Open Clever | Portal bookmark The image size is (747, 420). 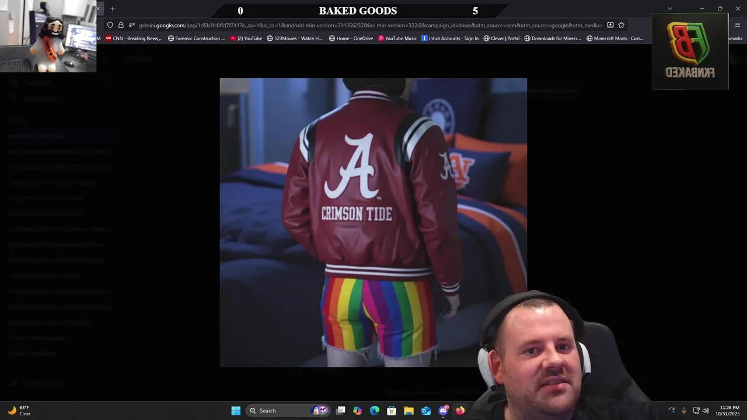tap(501, 38)
